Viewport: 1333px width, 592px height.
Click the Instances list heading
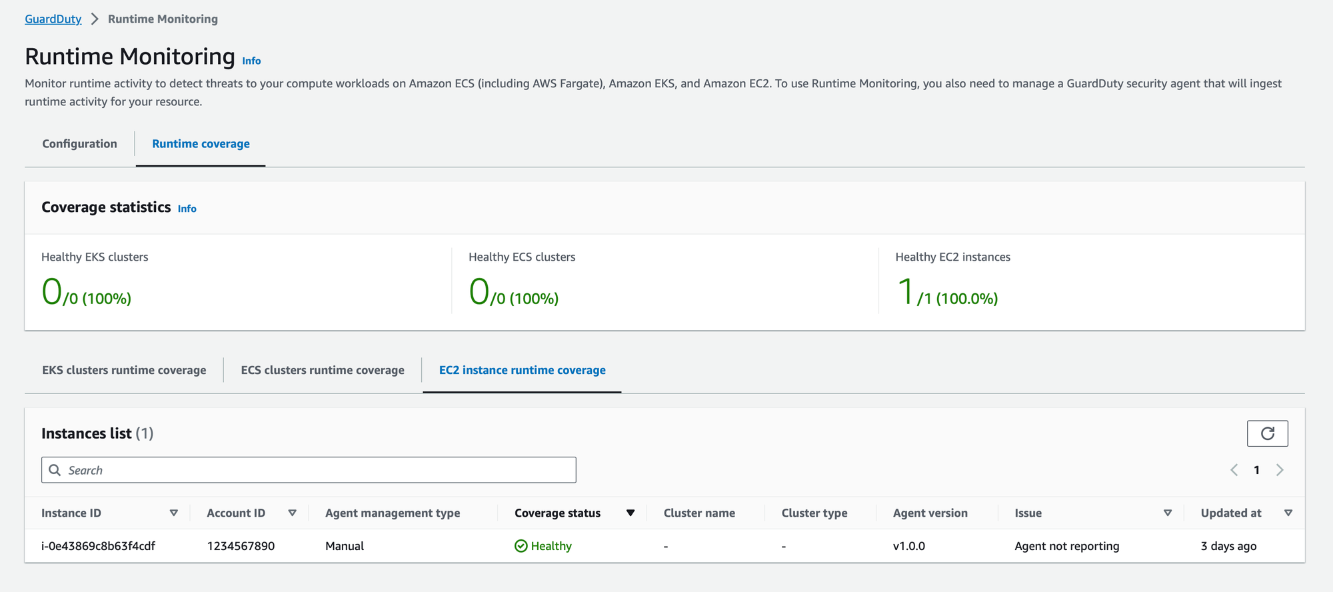click(97, 433)
